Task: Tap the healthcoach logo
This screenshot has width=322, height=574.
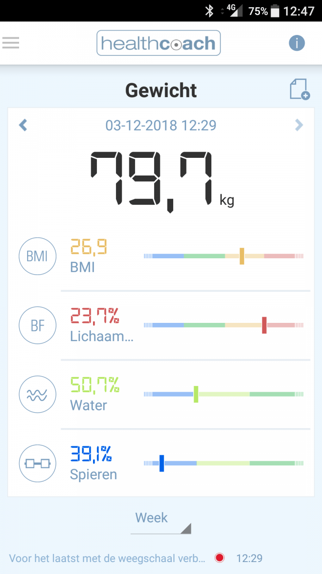Action: (x=158, y=44)
